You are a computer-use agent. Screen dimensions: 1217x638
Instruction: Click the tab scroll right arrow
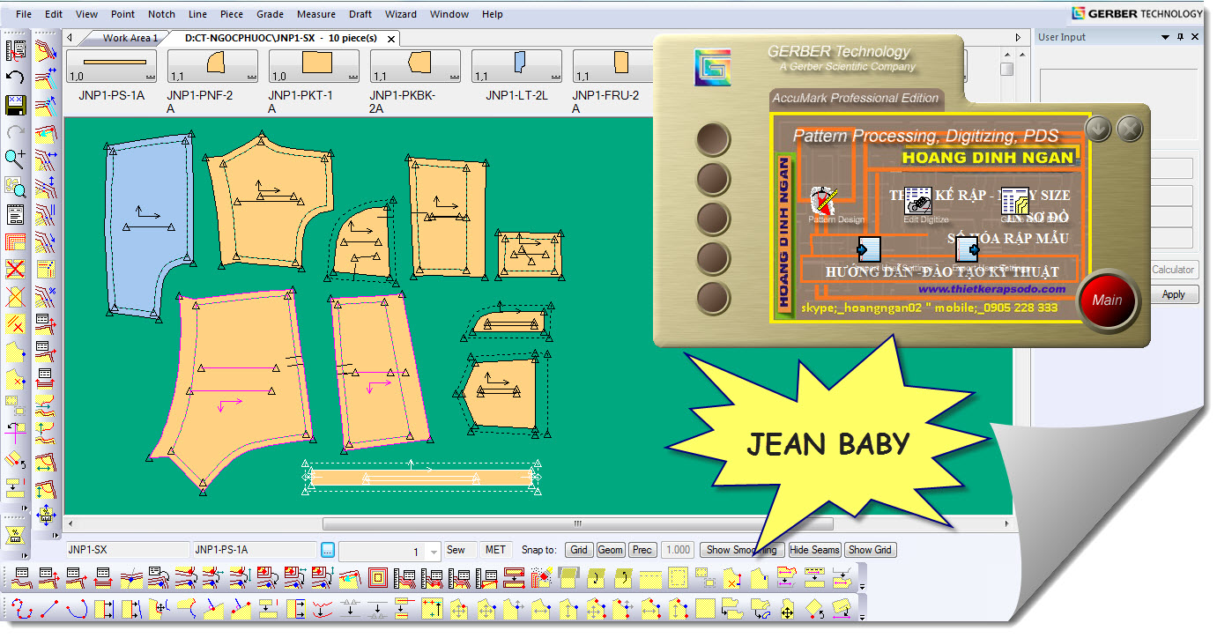[x=1019, y=38]
